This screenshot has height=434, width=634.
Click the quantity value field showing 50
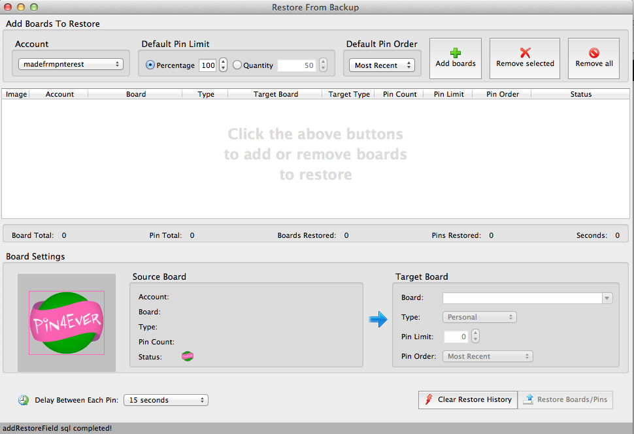(297, 65)
